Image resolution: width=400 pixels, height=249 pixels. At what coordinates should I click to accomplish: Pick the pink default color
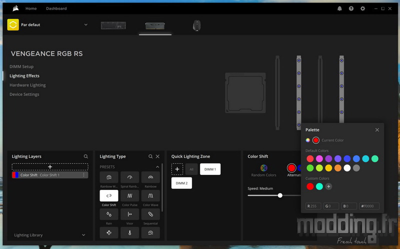coord(319,158)
